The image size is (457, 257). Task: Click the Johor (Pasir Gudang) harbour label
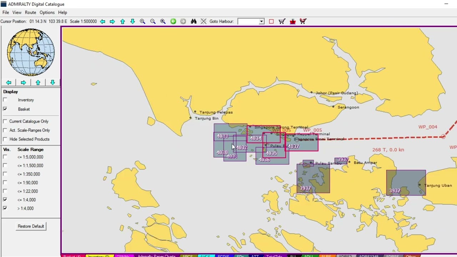pyautogui.click(x=337, y=93)
